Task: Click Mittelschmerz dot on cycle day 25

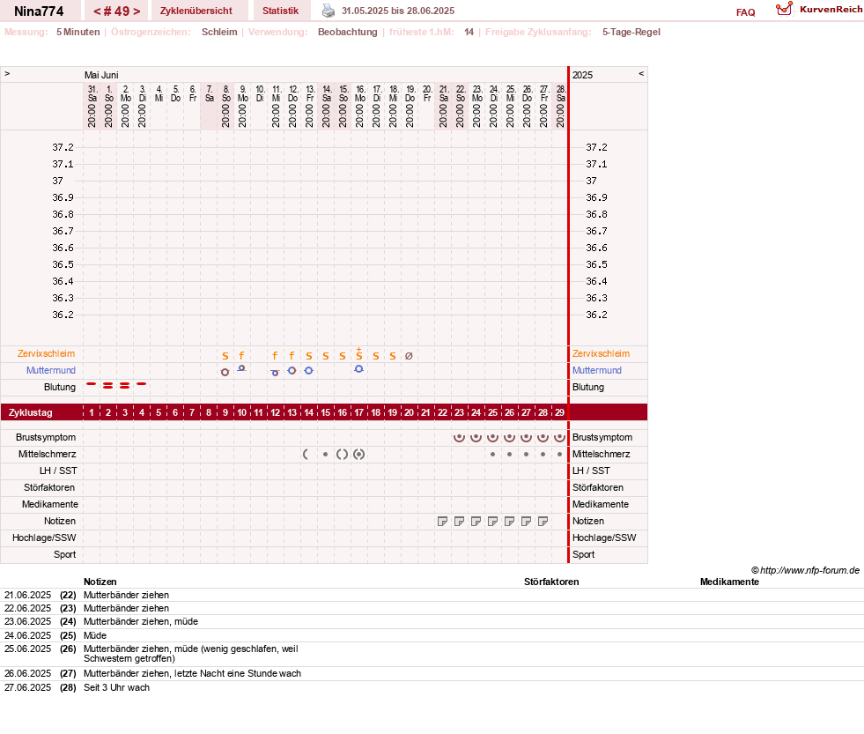Action: [x=492, y=455]
